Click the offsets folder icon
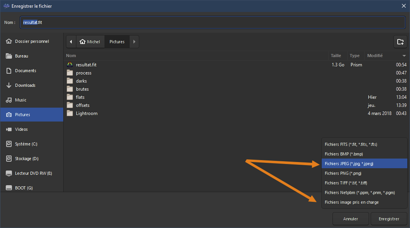410x228 pixels. tap(70, 105)
